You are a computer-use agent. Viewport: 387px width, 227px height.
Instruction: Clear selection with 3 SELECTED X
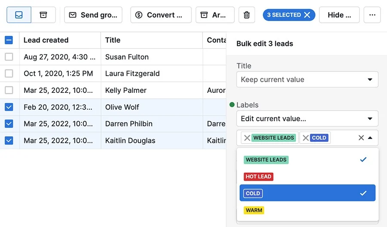(x=289, y=15)
